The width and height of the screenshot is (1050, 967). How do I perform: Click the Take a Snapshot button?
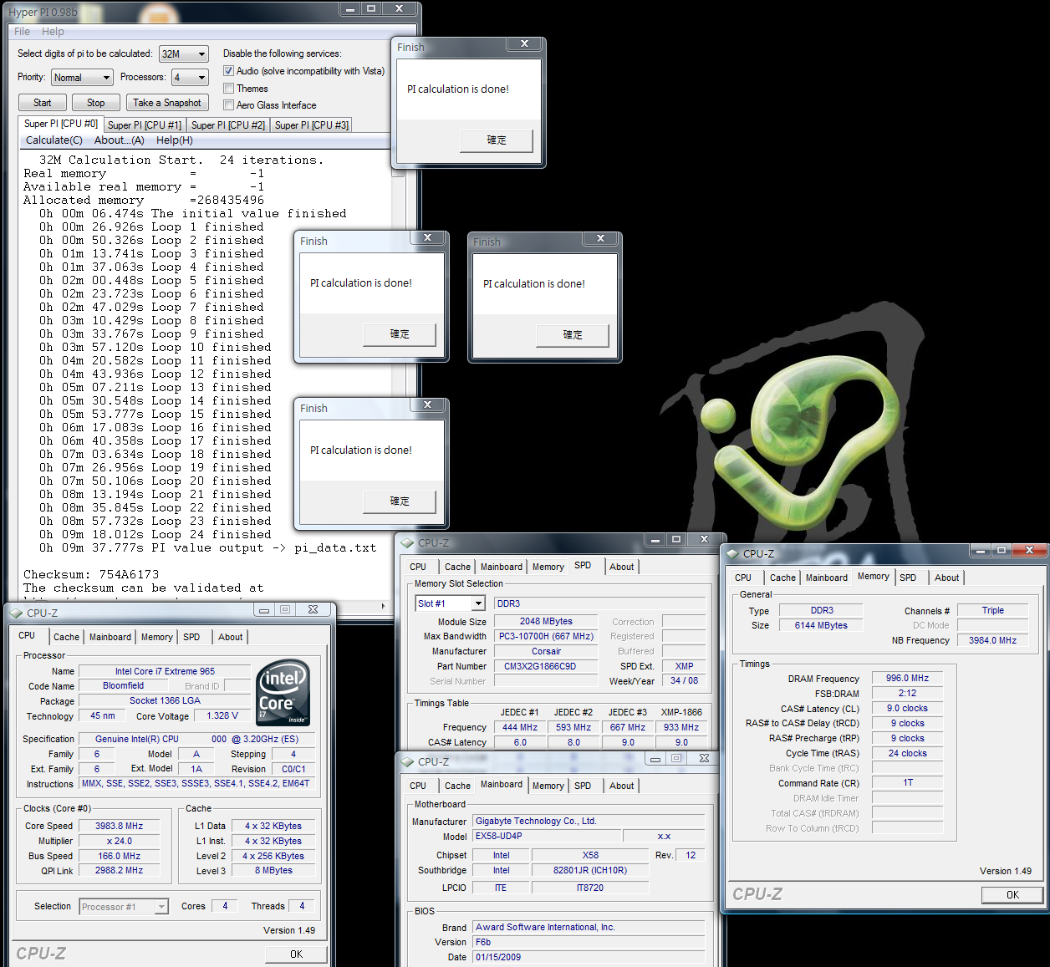[166, 103]
